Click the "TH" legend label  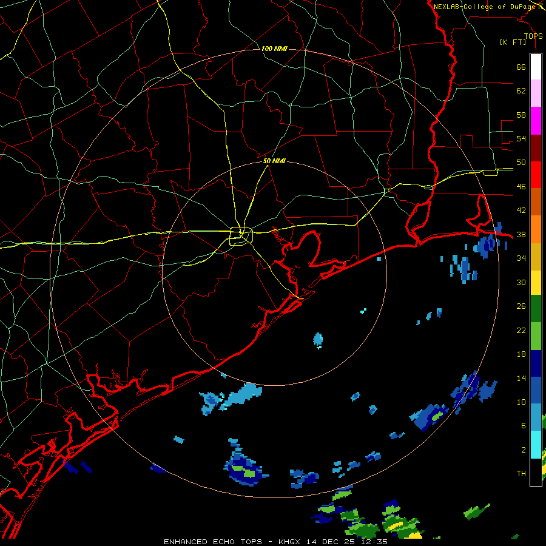click(x=521, y=474)
